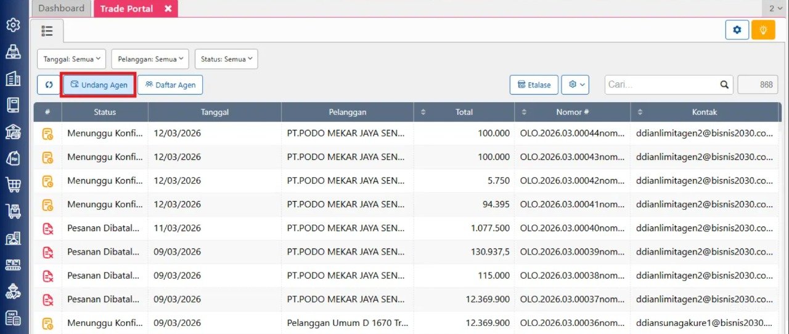Image resolution: width=789 pixels, height=334 pixels.
Task: Expand the Tanggal: Semua filter dropdown
Action: pyautogui.click(x=72, y=59)
